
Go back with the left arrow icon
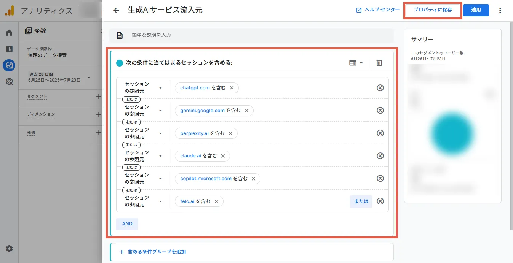click(x=117, y=10)
